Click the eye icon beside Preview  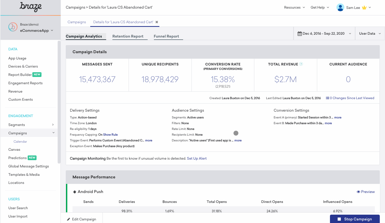pos(358,192)
